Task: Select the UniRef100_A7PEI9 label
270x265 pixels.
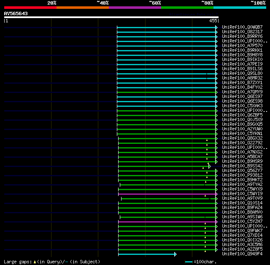Action: click(x=242, y=64)
